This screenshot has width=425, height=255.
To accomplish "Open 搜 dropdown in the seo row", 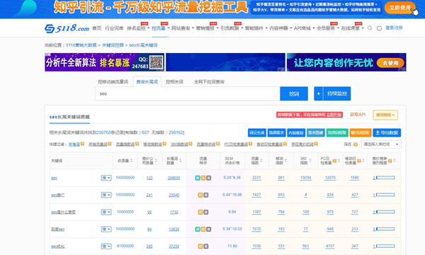I will pyautogui.click(x=106, y=178).
